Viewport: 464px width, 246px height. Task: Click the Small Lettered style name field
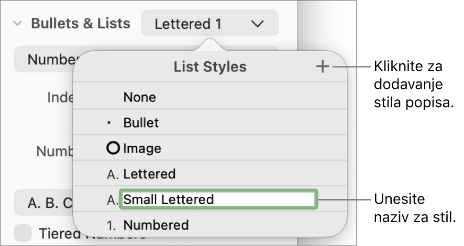218,199
